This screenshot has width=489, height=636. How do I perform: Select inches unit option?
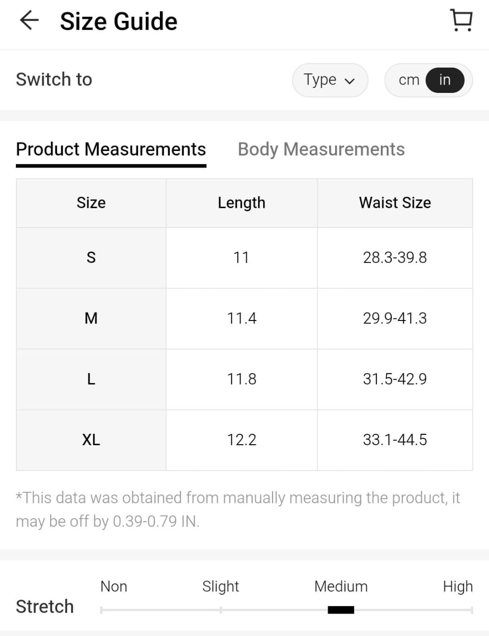click(445, 80)
